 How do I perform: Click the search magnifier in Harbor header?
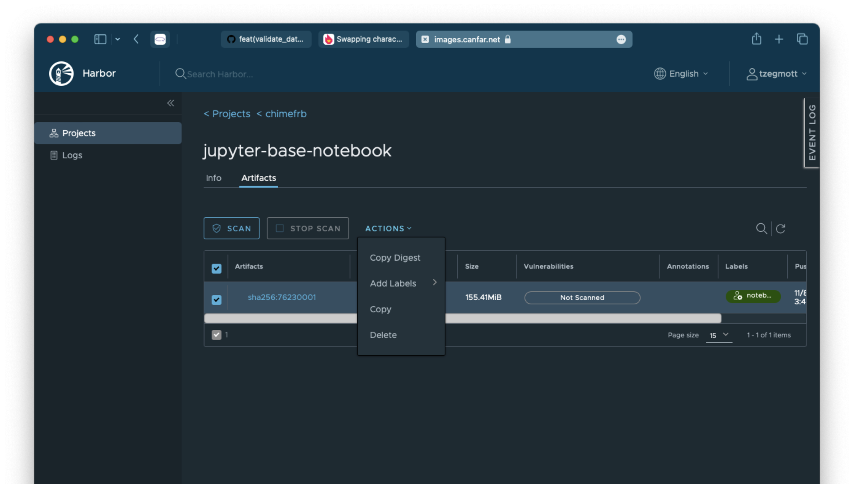click(180, 74)
